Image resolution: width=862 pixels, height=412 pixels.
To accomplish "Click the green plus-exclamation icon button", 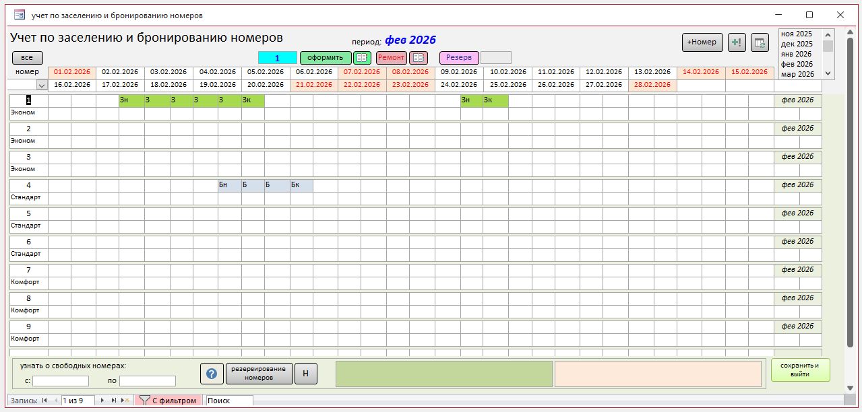I will (x=737, y=42).
